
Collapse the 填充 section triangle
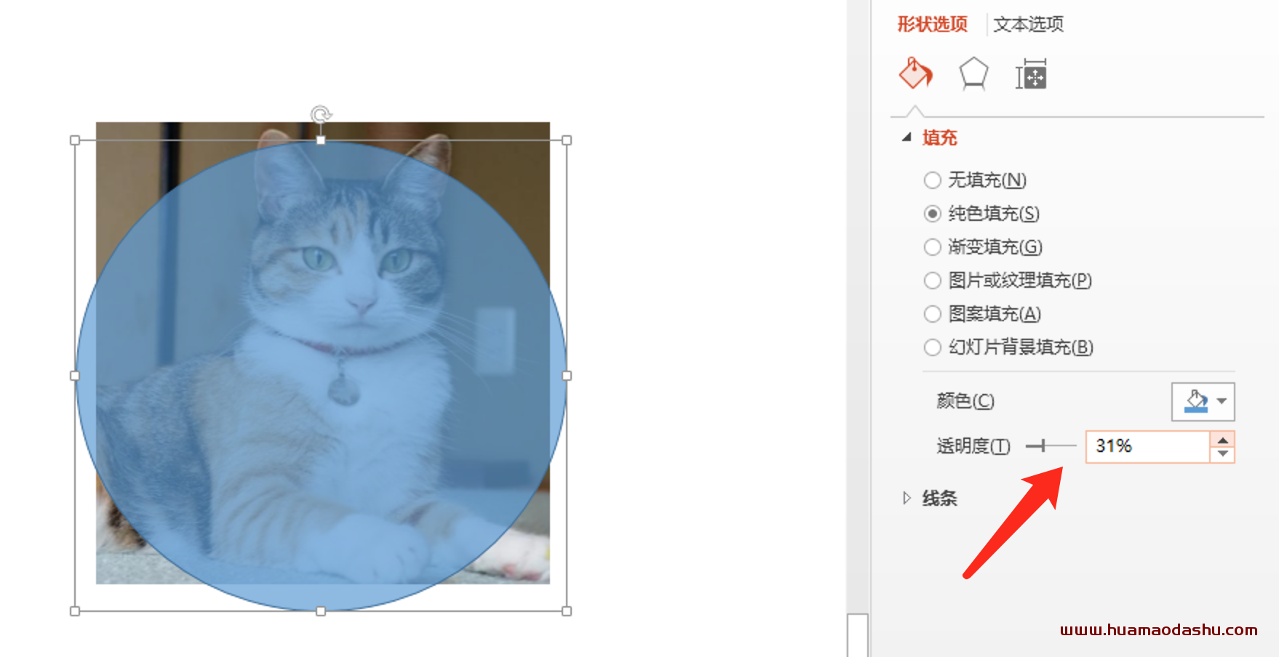point(907,137)
